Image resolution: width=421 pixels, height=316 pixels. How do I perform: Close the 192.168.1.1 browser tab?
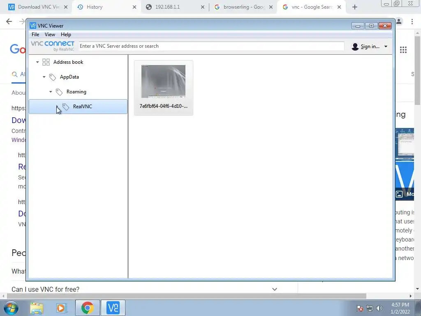tap(203, 7)
